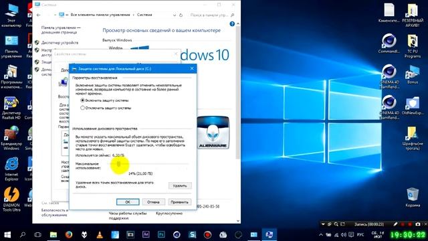Expand the address bar history dropdown
The width and height of the screenshot is (428, 241).
coord(175,15)
